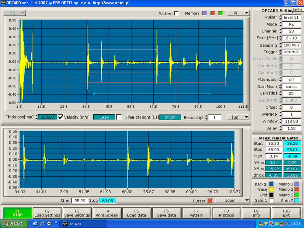Screen dimensions: 304x228
Task: Click the Gain [dB] value field
Action: pos(291,93)
